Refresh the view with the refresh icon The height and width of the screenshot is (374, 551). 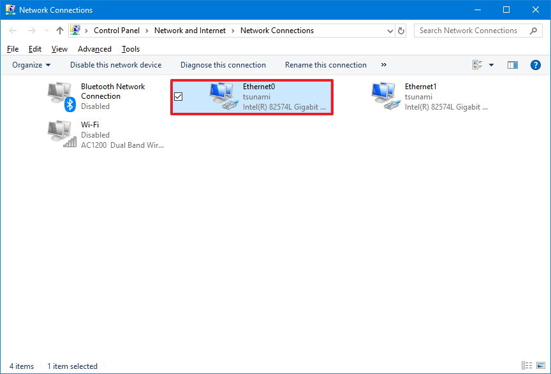coord(400,30)
